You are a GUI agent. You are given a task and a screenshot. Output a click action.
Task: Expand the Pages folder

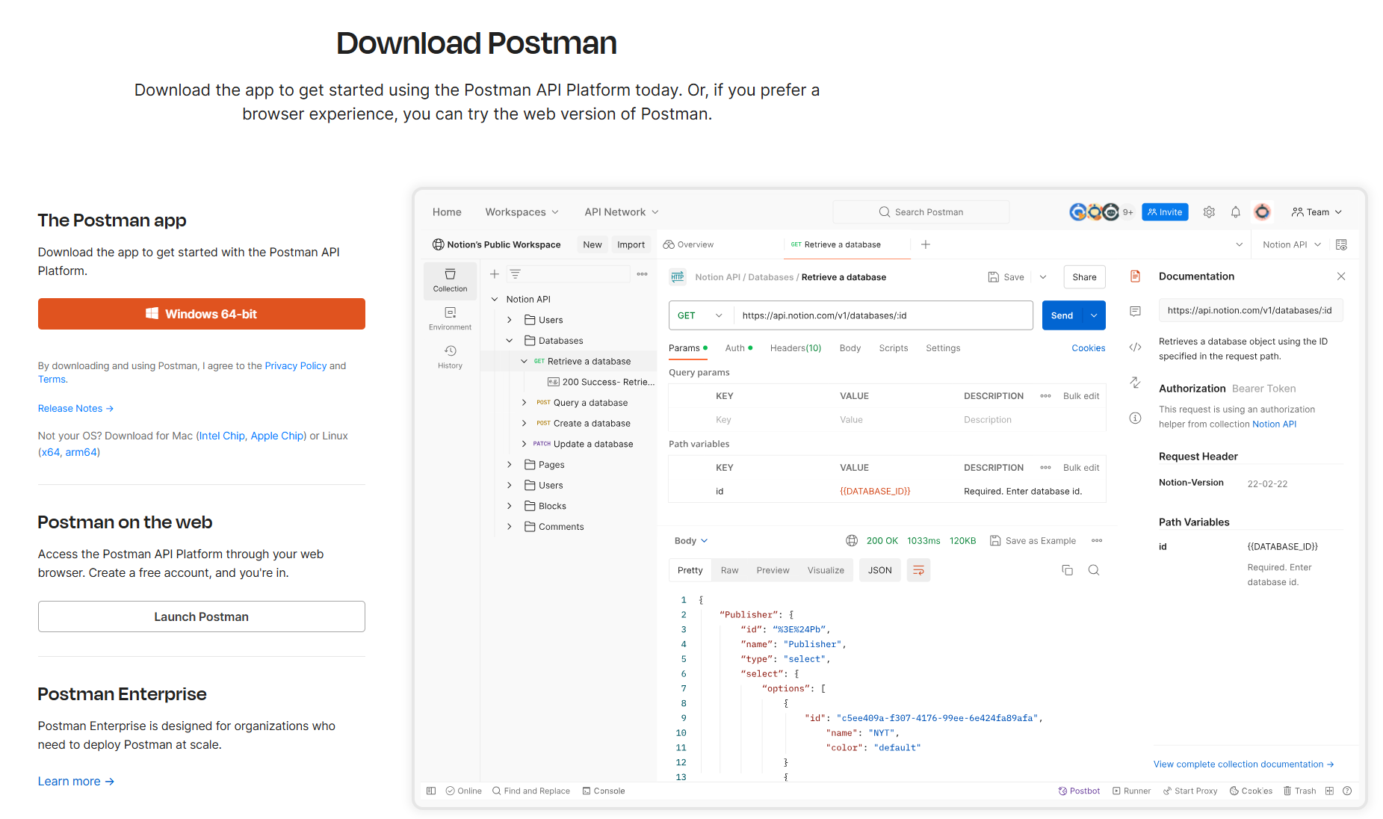click(x=509, y=465)
